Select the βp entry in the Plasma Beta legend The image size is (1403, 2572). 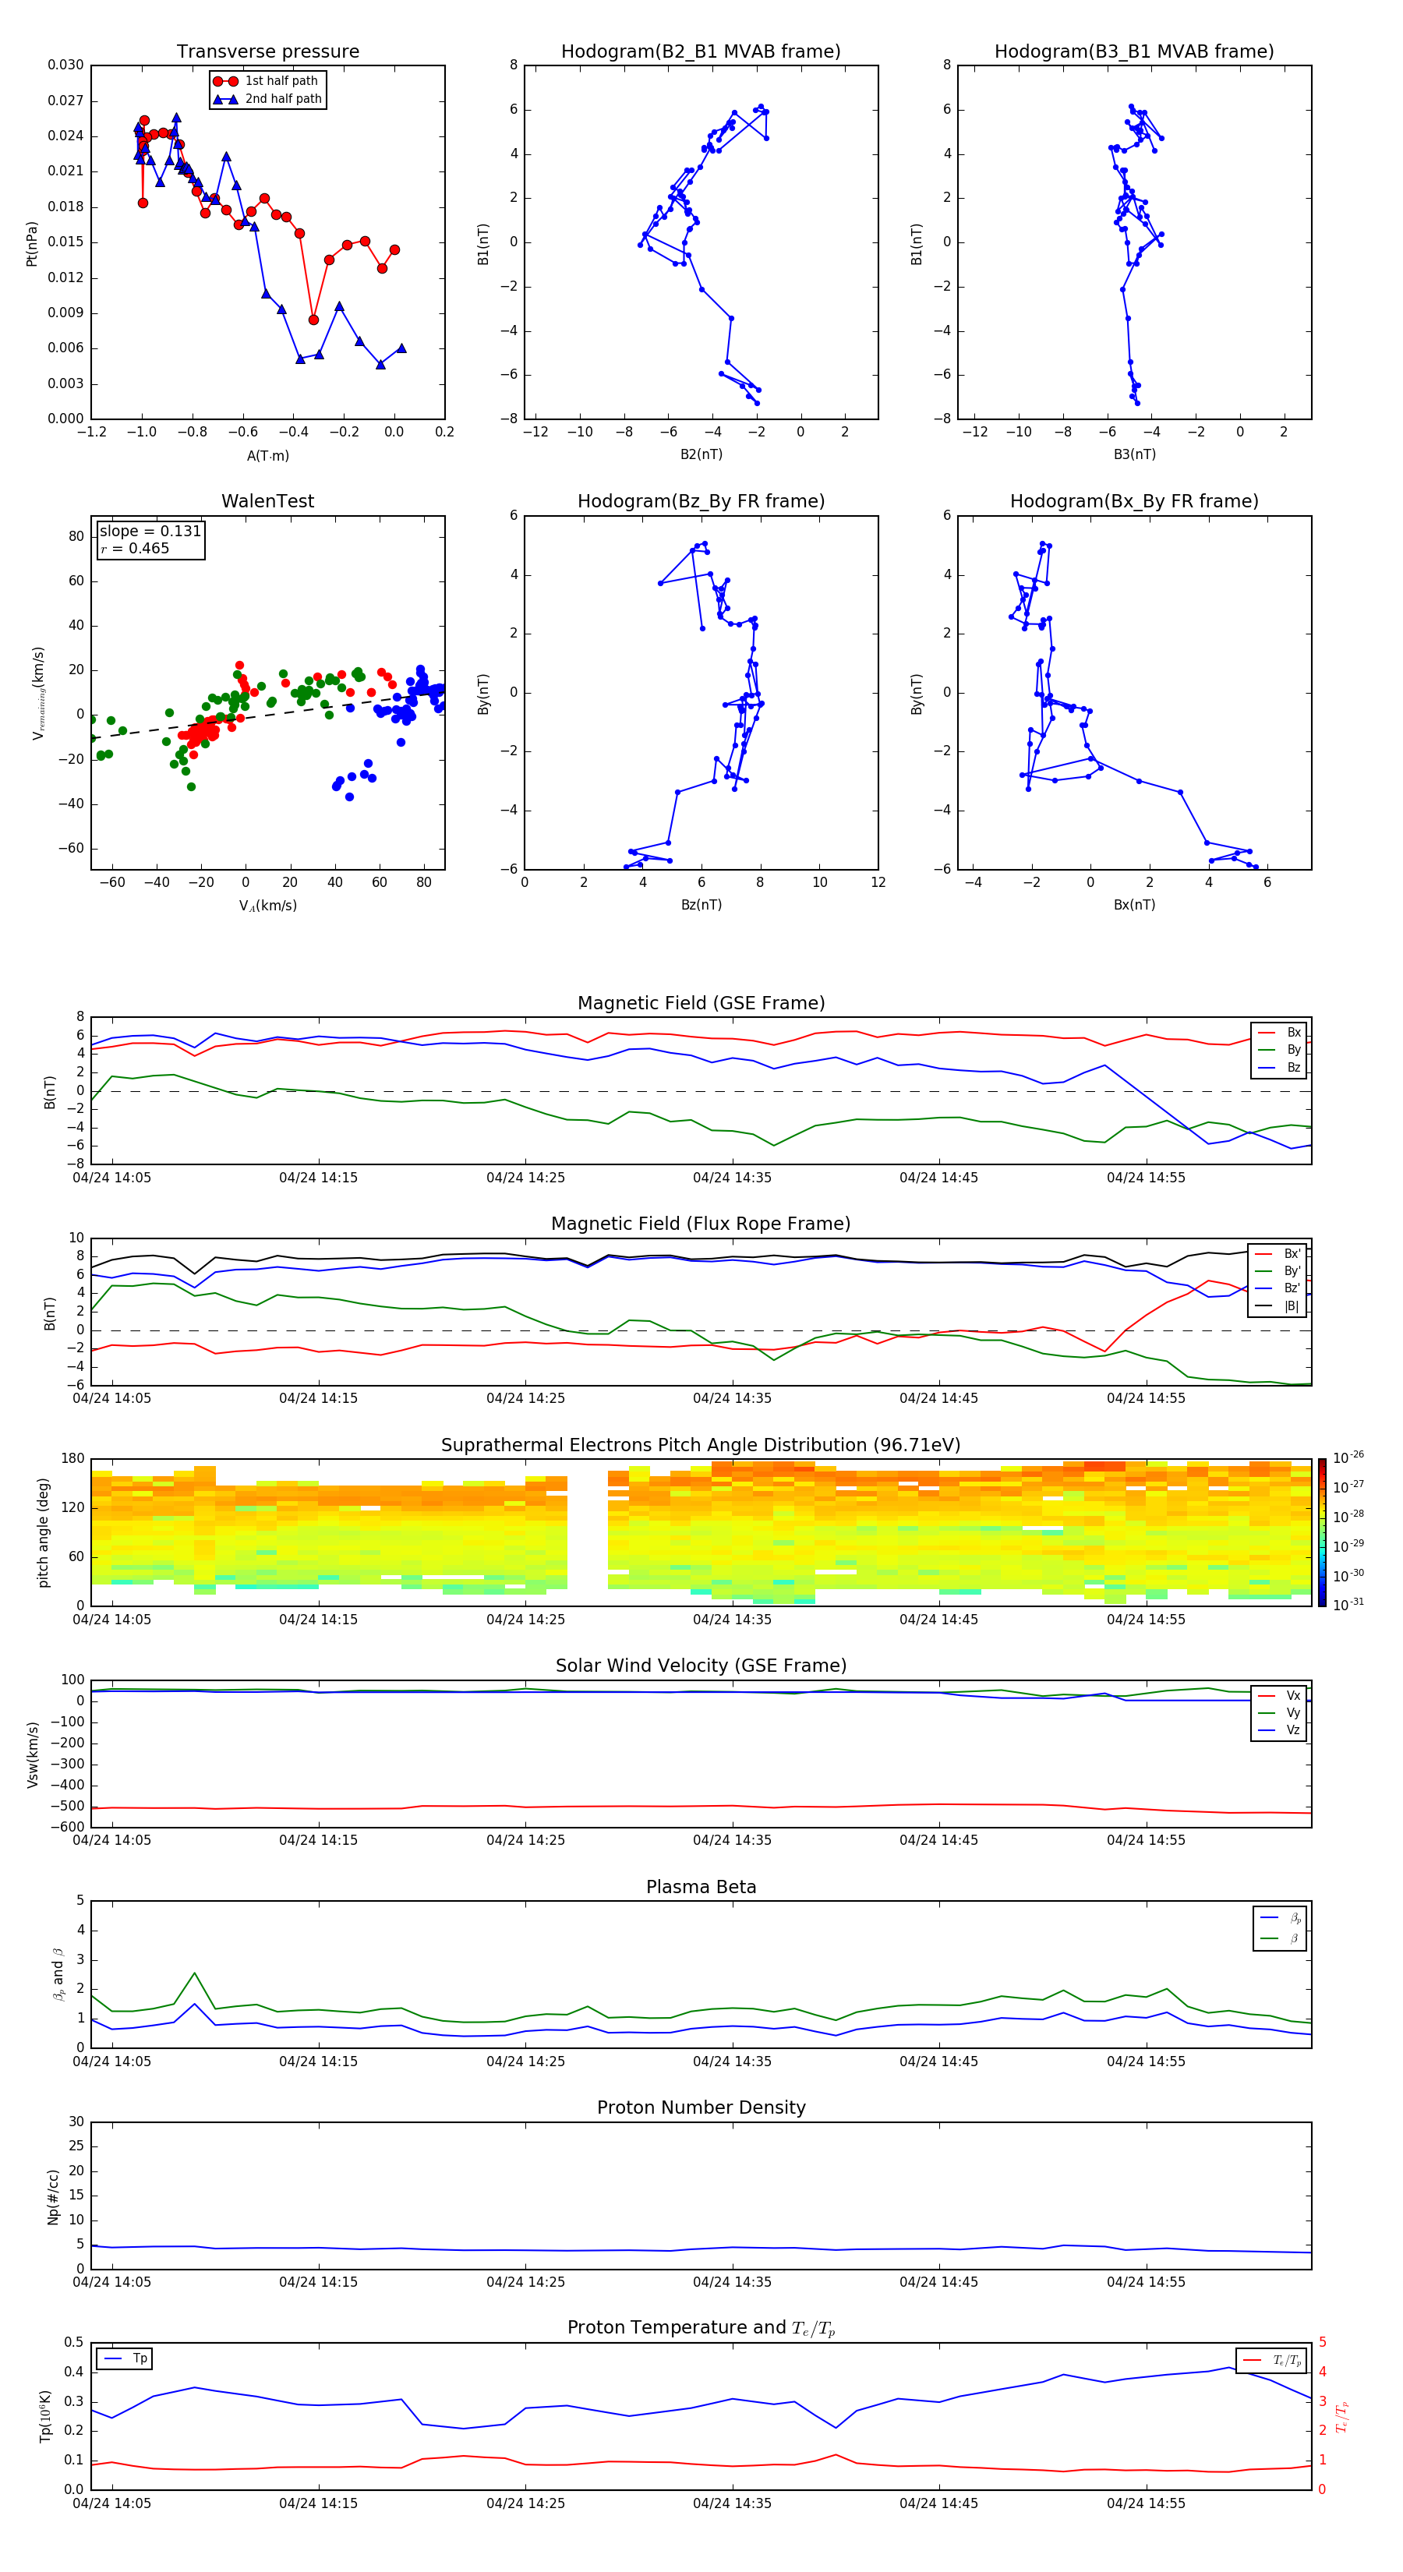1280,1918
